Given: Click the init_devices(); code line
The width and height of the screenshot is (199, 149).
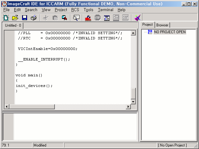Looking at the screenshot, I should tap(34, 86).
